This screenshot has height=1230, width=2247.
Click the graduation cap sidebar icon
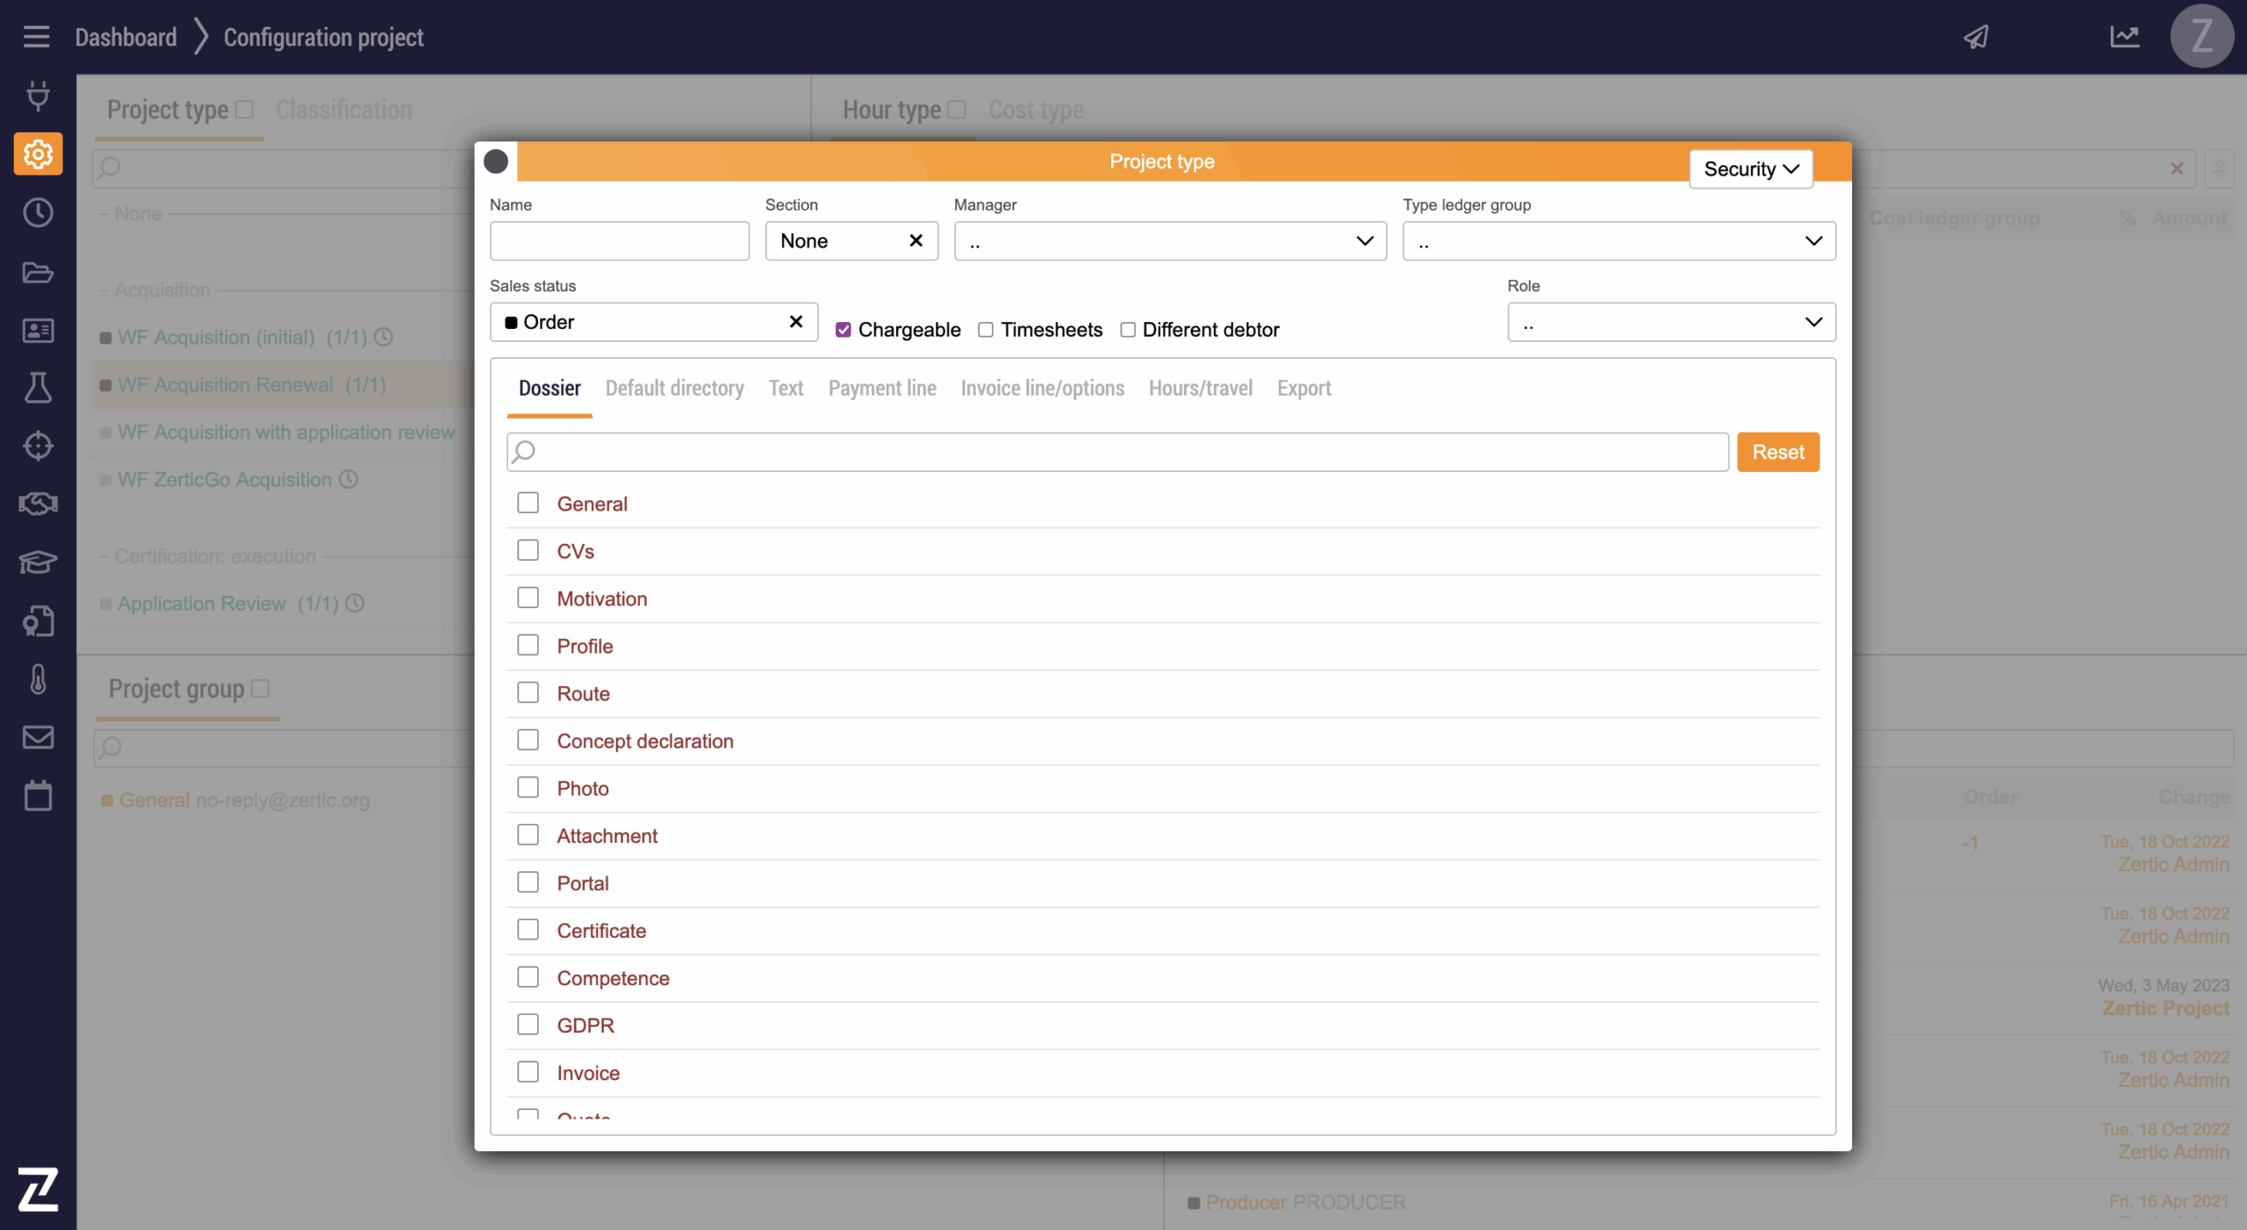(x=38, y=561)
